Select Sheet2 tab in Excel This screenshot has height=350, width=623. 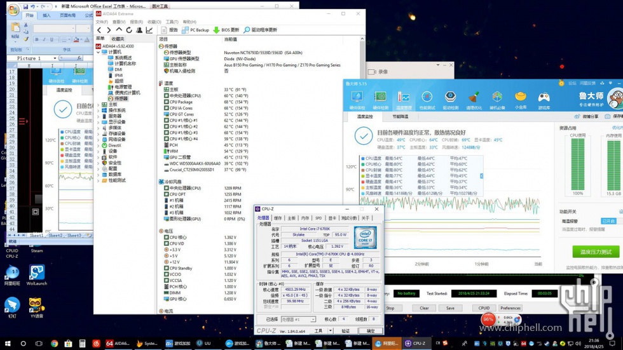pyautogui.click(x=55, y=235)
